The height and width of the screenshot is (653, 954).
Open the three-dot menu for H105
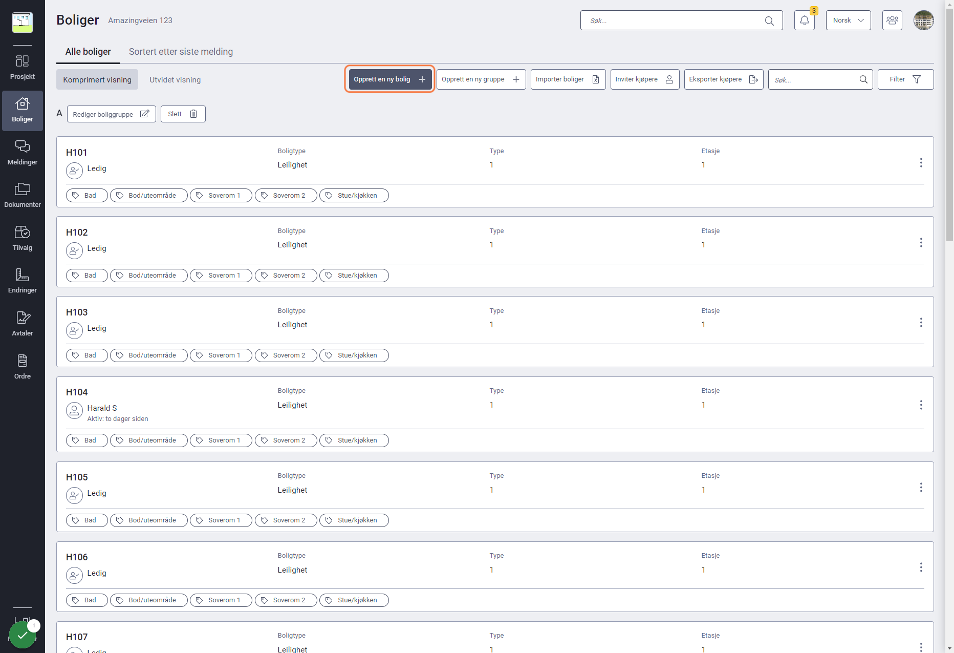pyautogui.click(x=921, y=488)
